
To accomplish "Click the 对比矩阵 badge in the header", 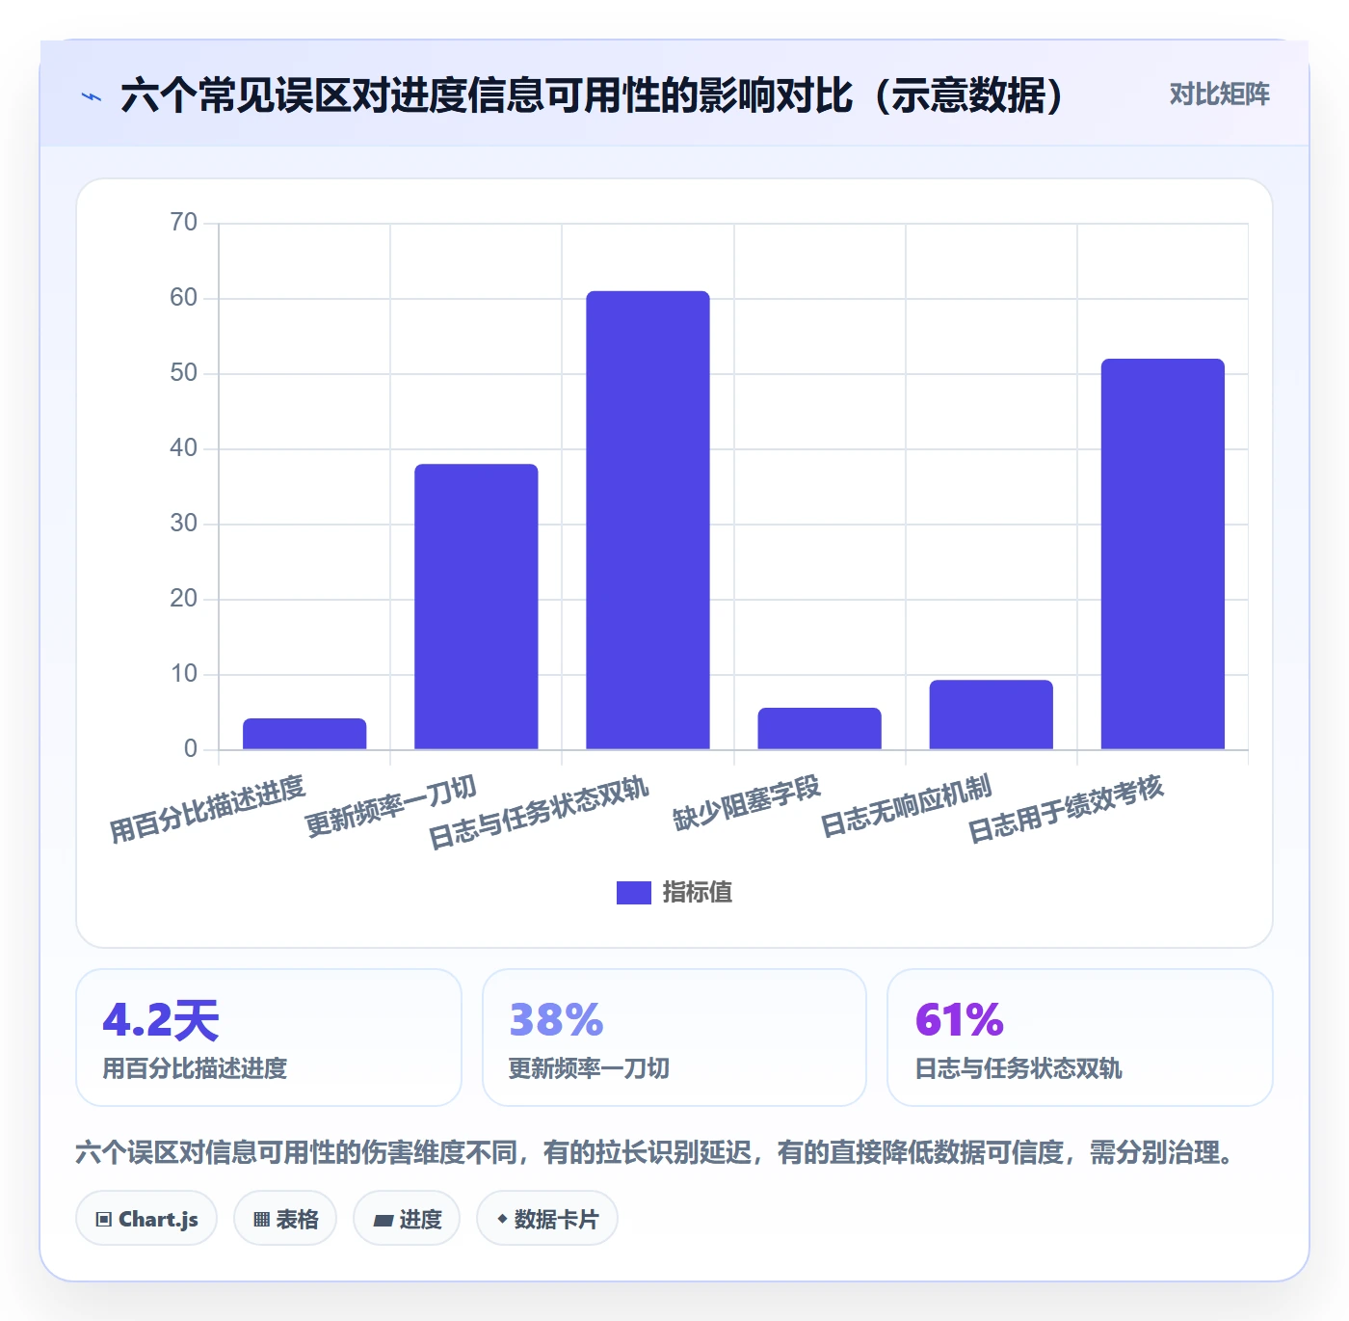I will pos(1219,94).
